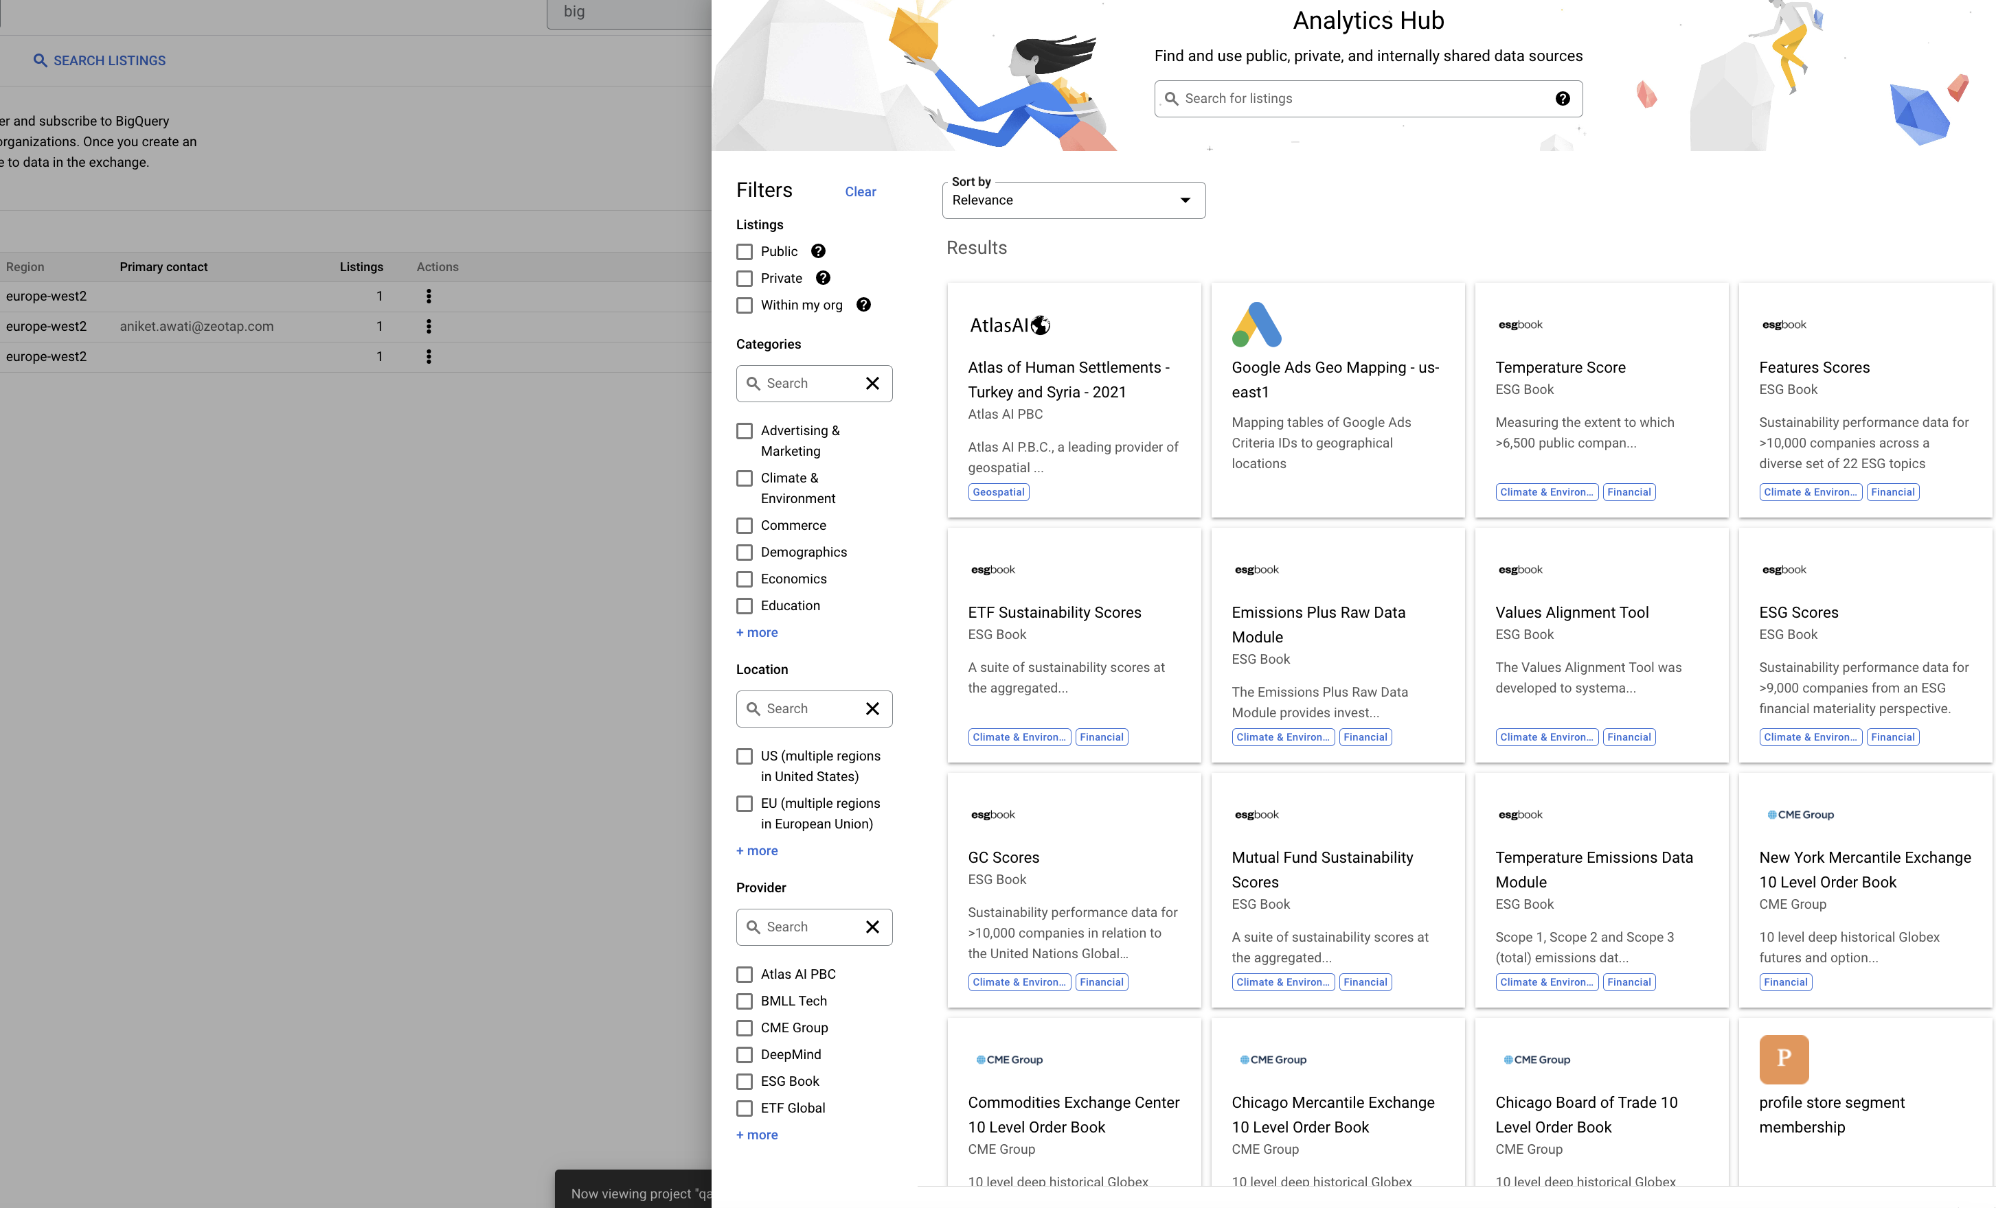Click SEARCH LISTINGS button
Viewport: 1996px width, 1208px height.
pos(100,60)
